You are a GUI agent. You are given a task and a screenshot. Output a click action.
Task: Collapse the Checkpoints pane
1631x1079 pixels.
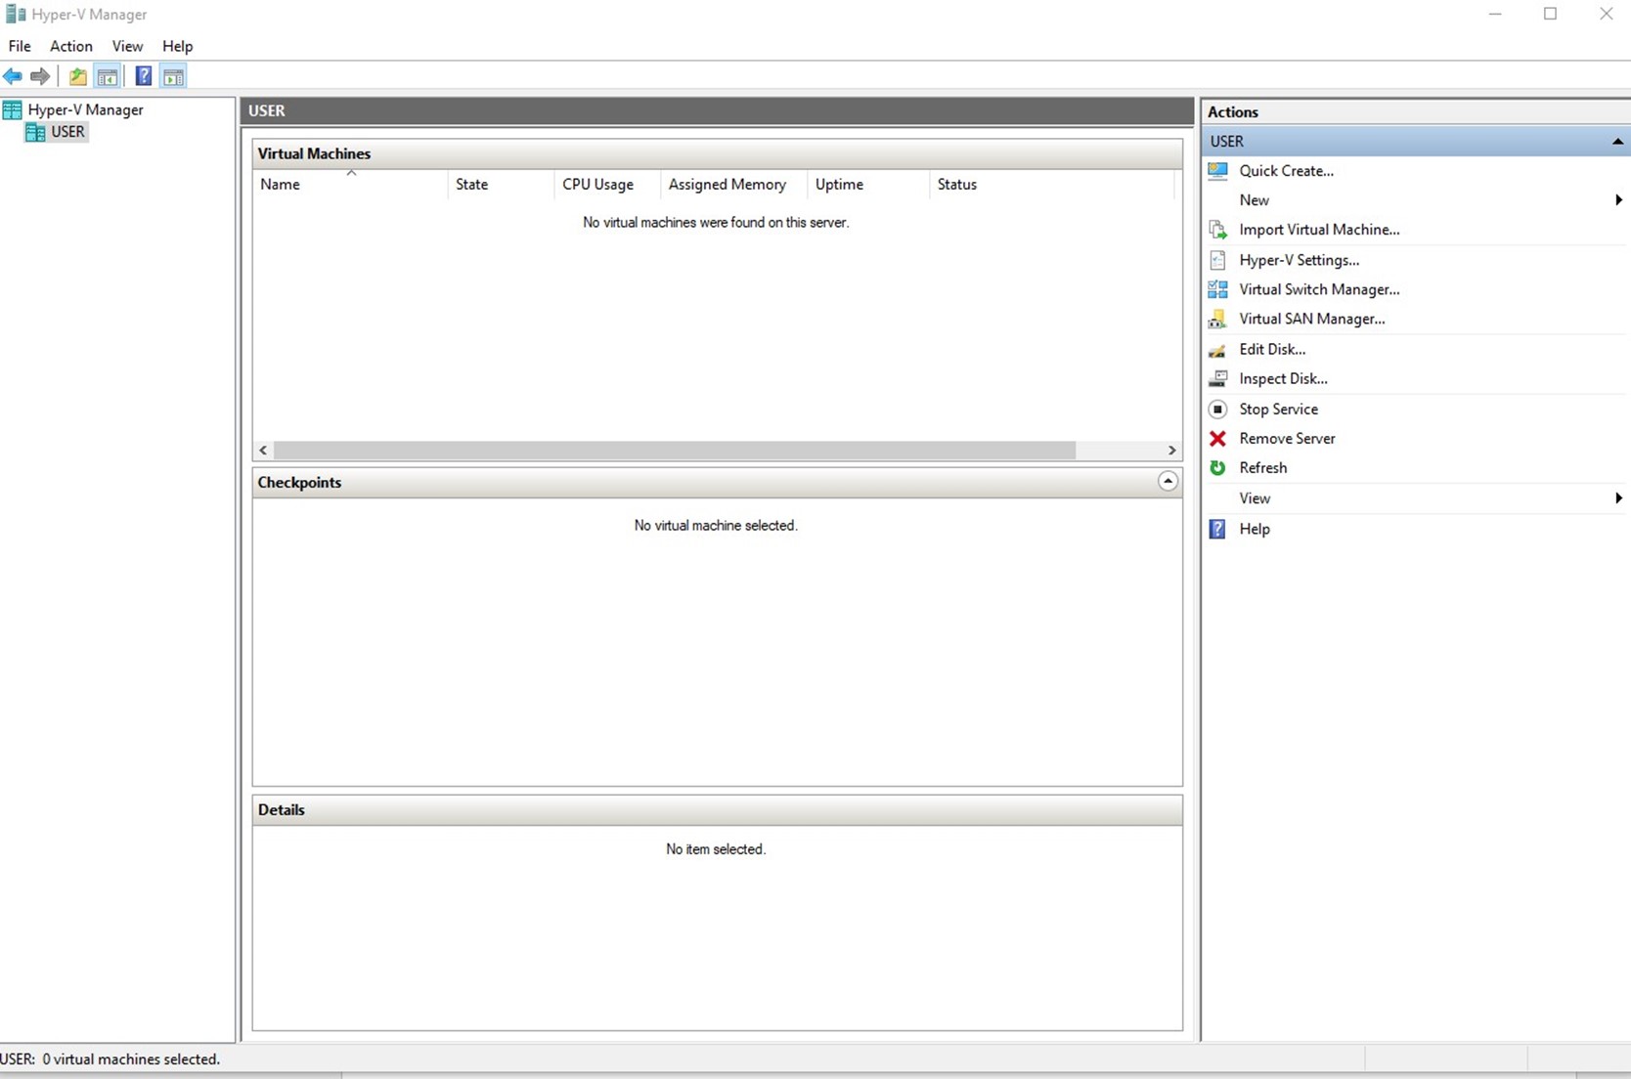1168,481
